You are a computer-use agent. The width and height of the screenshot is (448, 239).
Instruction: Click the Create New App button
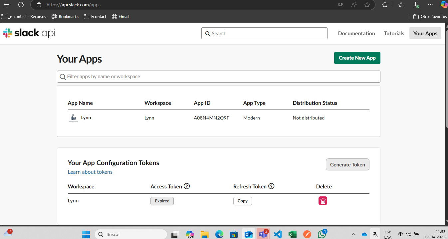click(357, 58)
